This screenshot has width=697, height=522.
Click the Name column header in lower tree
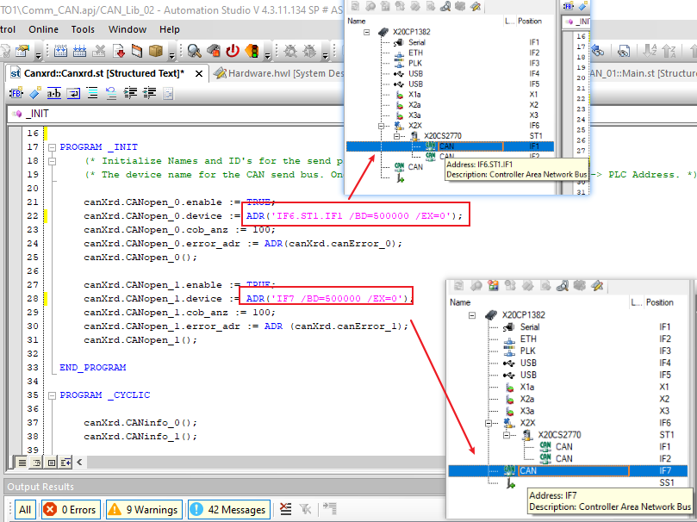tap(460, 302)
